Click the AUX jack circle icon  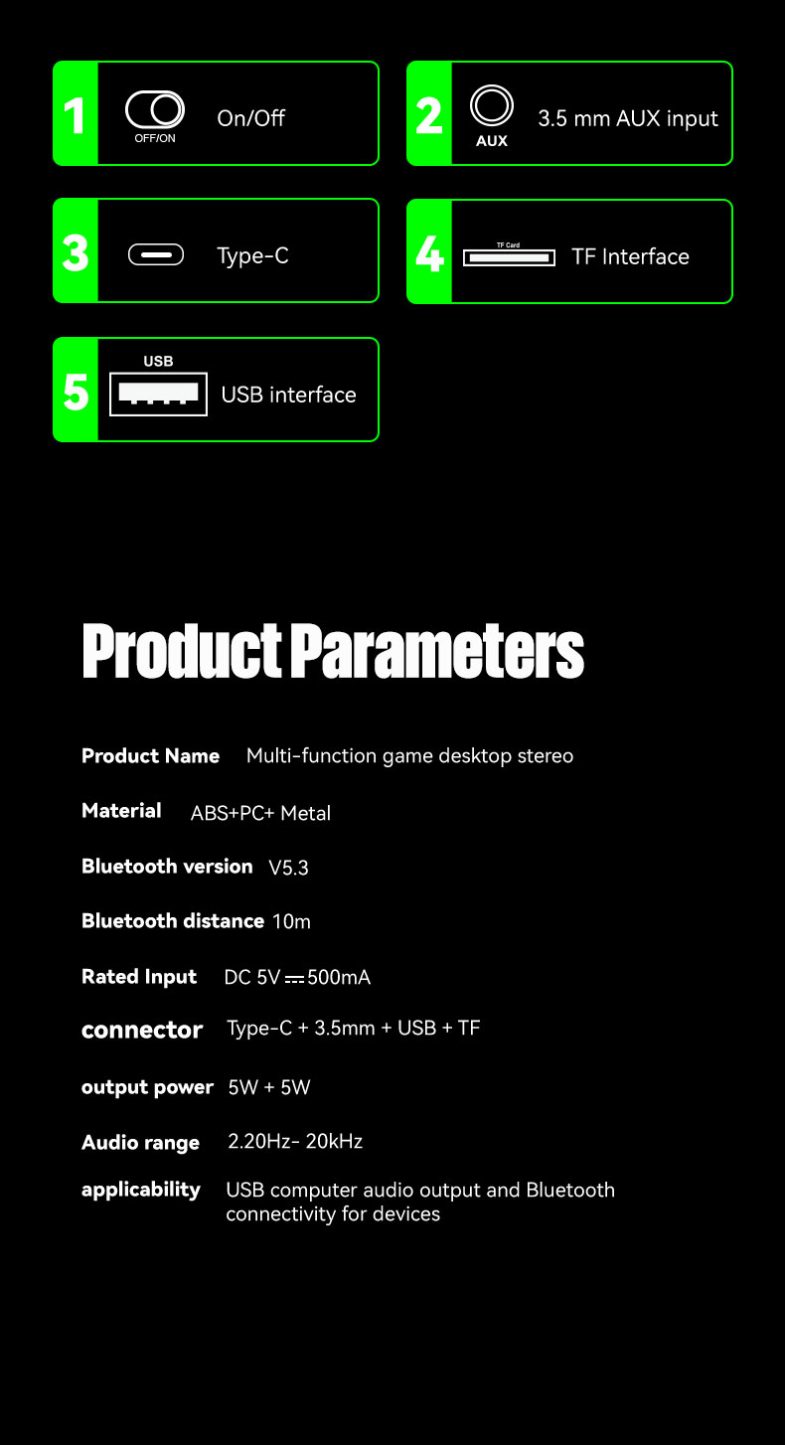tap(491, 105)
